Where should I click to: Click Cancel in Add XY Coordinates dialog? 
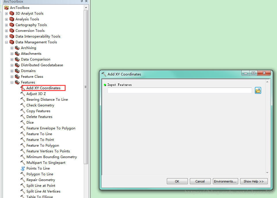200,181
